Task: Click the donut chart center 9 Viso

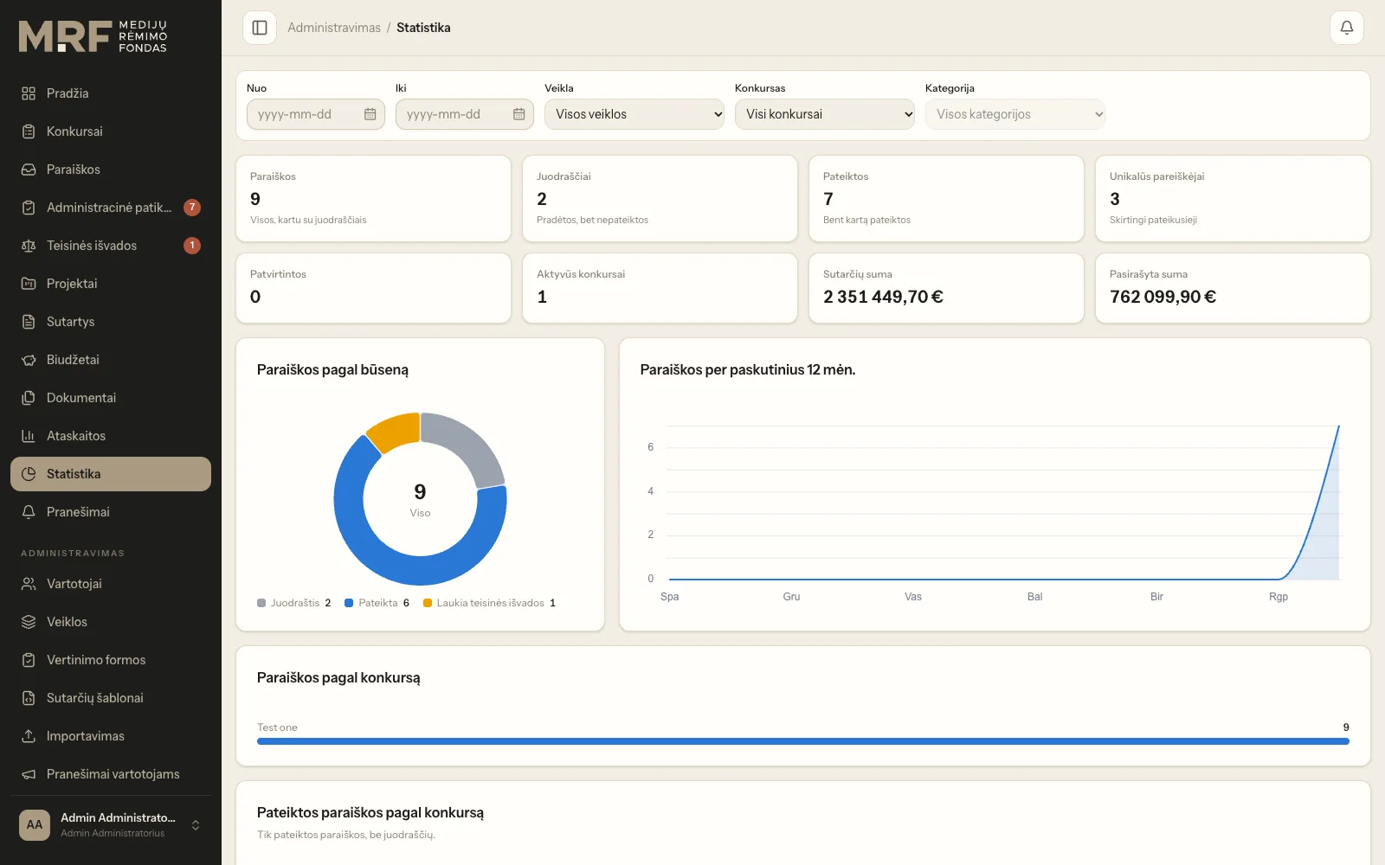Action: tap(420, 499)
